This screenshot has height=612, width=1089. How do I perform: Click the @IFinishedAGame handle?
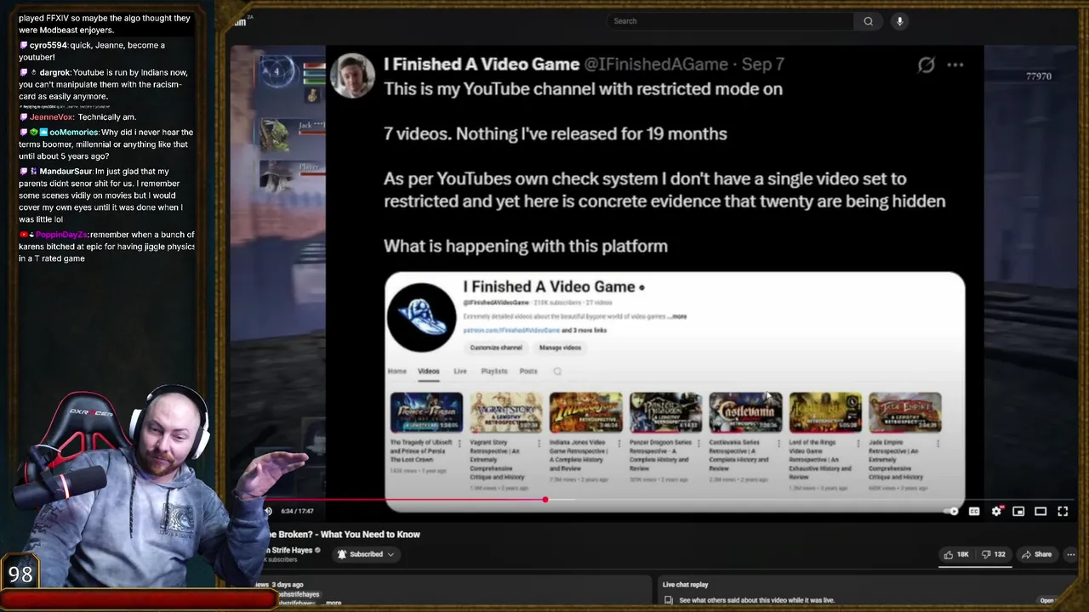[656, 65]
